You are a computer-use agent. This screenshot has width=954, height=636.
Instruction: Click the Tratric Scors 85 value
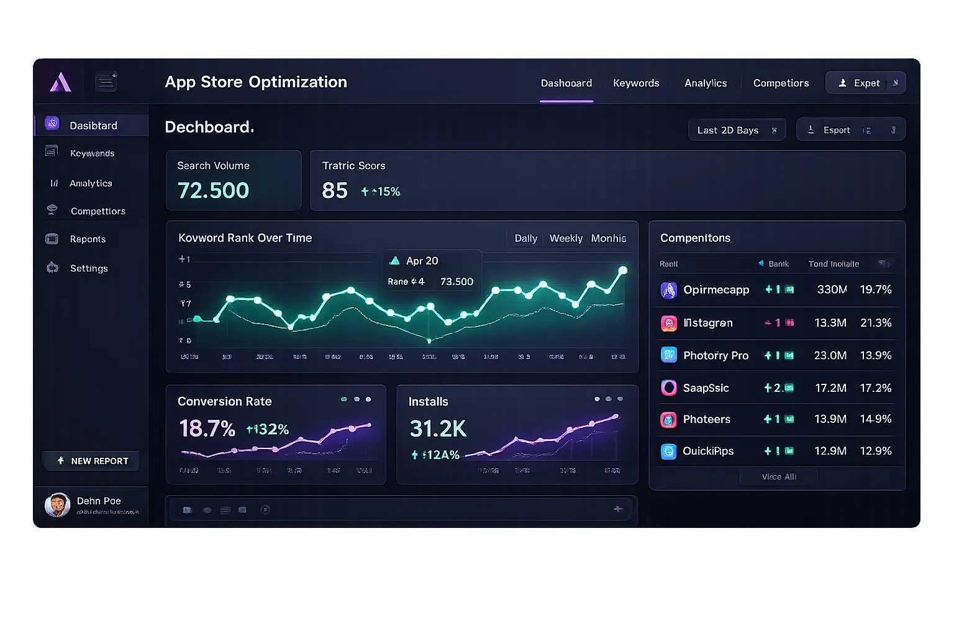335,191
